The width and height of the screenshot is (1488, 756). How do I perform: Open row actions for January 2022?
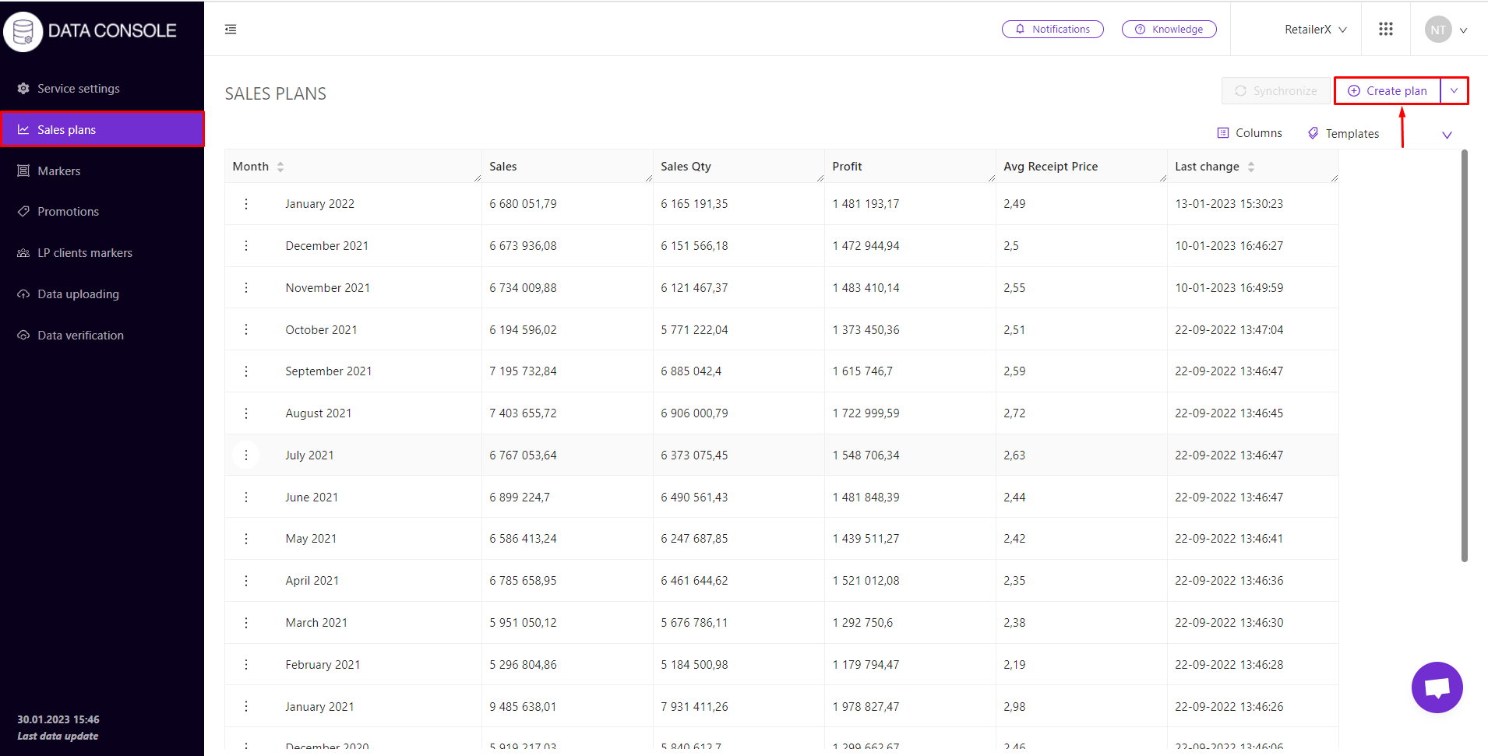(x=246, y=204)
